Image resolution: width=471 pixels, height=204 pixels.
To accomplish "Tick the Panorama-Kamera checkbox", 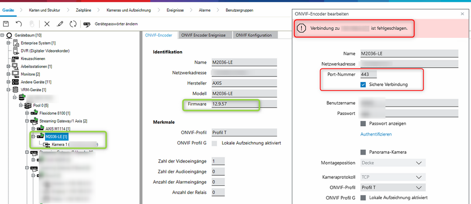I will (x=363, y=152).
